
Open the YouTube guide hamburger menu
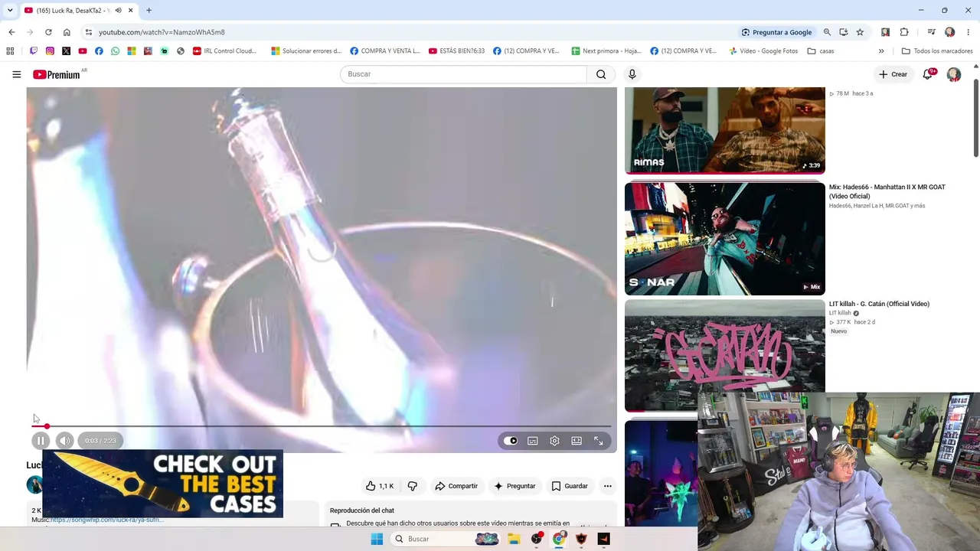16,74
